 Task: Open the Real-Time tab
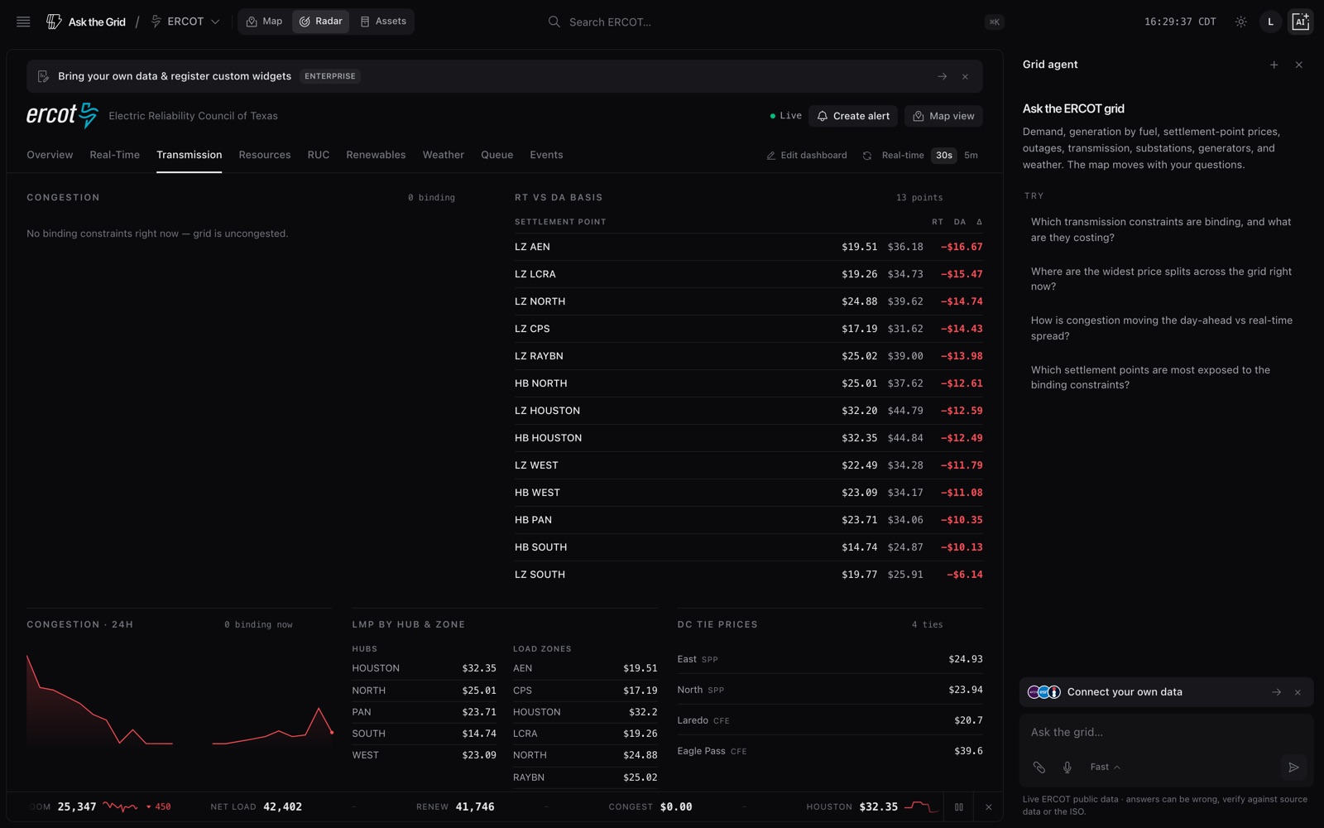tap(114, 155)
